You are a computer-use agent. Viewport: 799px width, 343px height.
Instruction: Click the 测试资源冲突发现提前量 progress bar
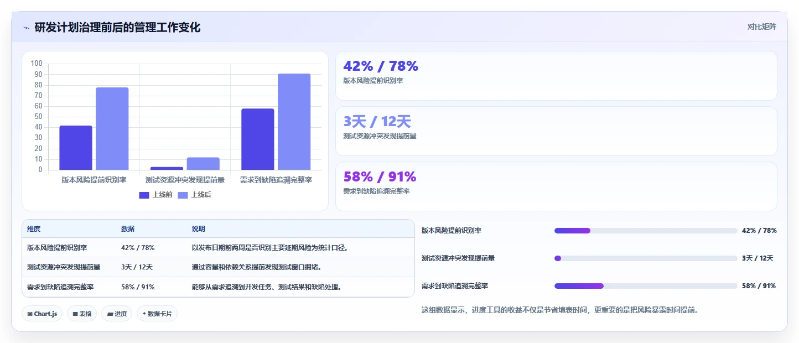(x=646, y=258)
